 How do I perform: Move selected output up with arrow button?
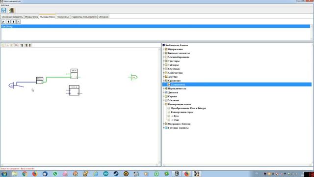pyautogui.click(x=8, y=22)
